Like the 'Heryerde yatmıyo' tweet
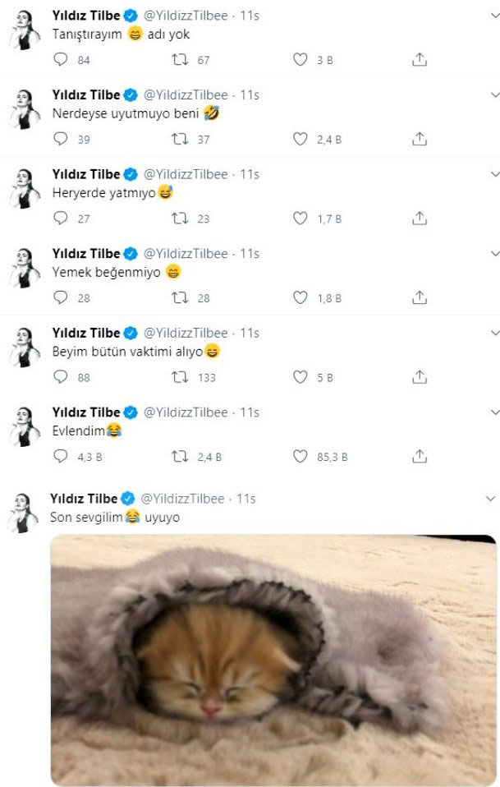This screenshot has height=787, width=500. pos(300,219)
